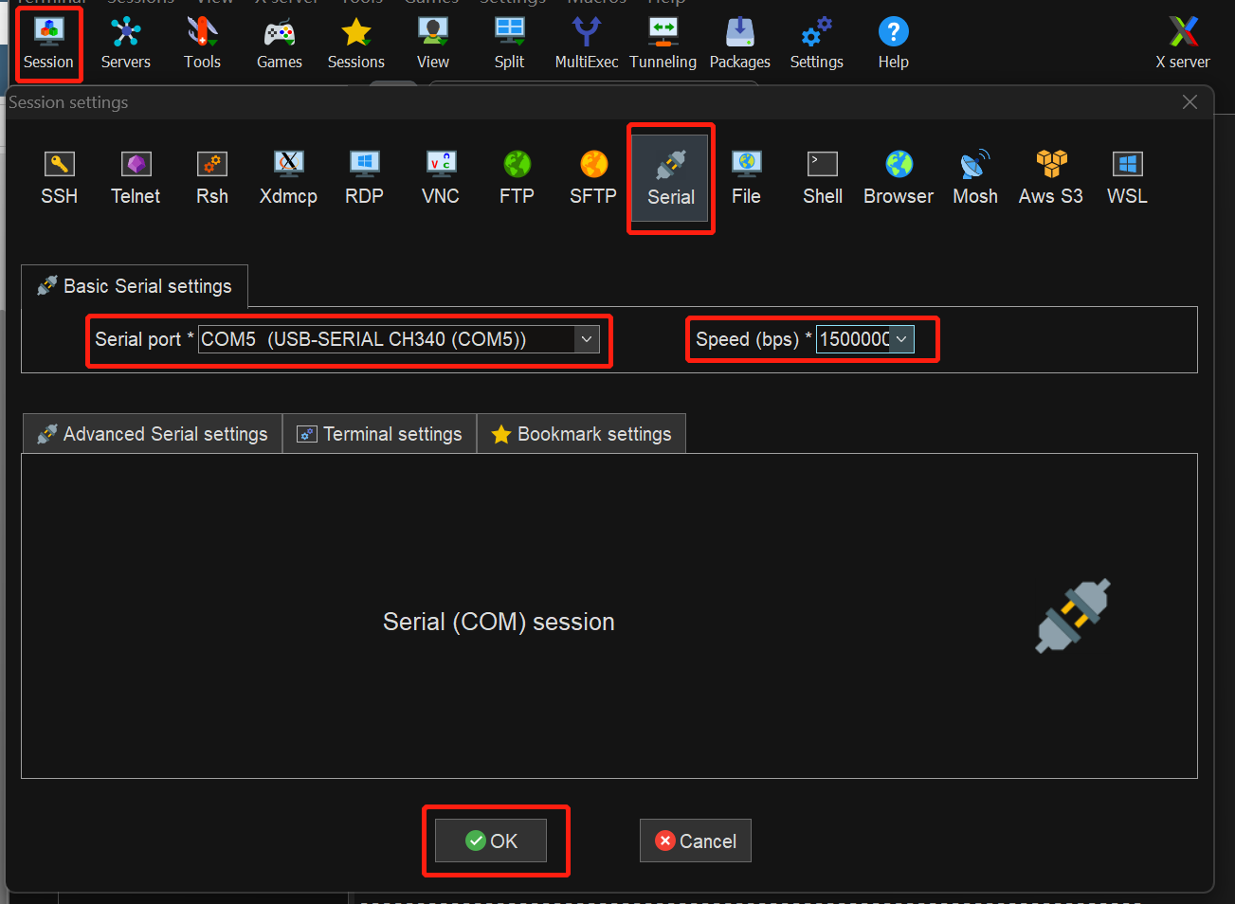1235x904 pixels.
Task: Open the Packages toolbar icon
Action: pyautogui.click(x=740, y=45)
